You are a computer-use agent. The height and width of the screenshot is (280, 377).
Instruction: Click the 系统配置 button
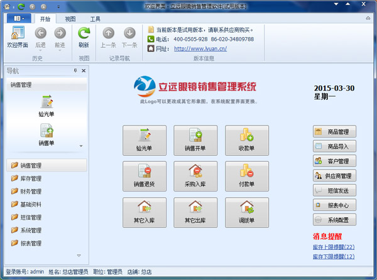coord(334,220)
